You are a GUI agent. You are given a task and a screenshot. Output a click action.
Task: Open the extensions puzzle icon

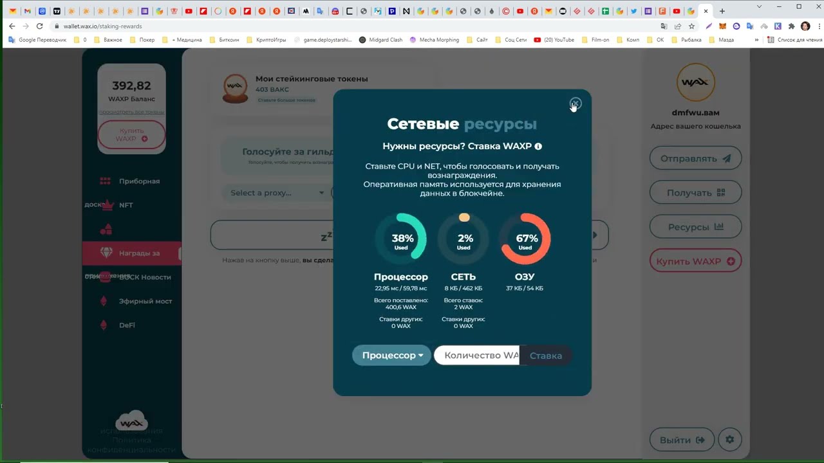coord(791,26)
